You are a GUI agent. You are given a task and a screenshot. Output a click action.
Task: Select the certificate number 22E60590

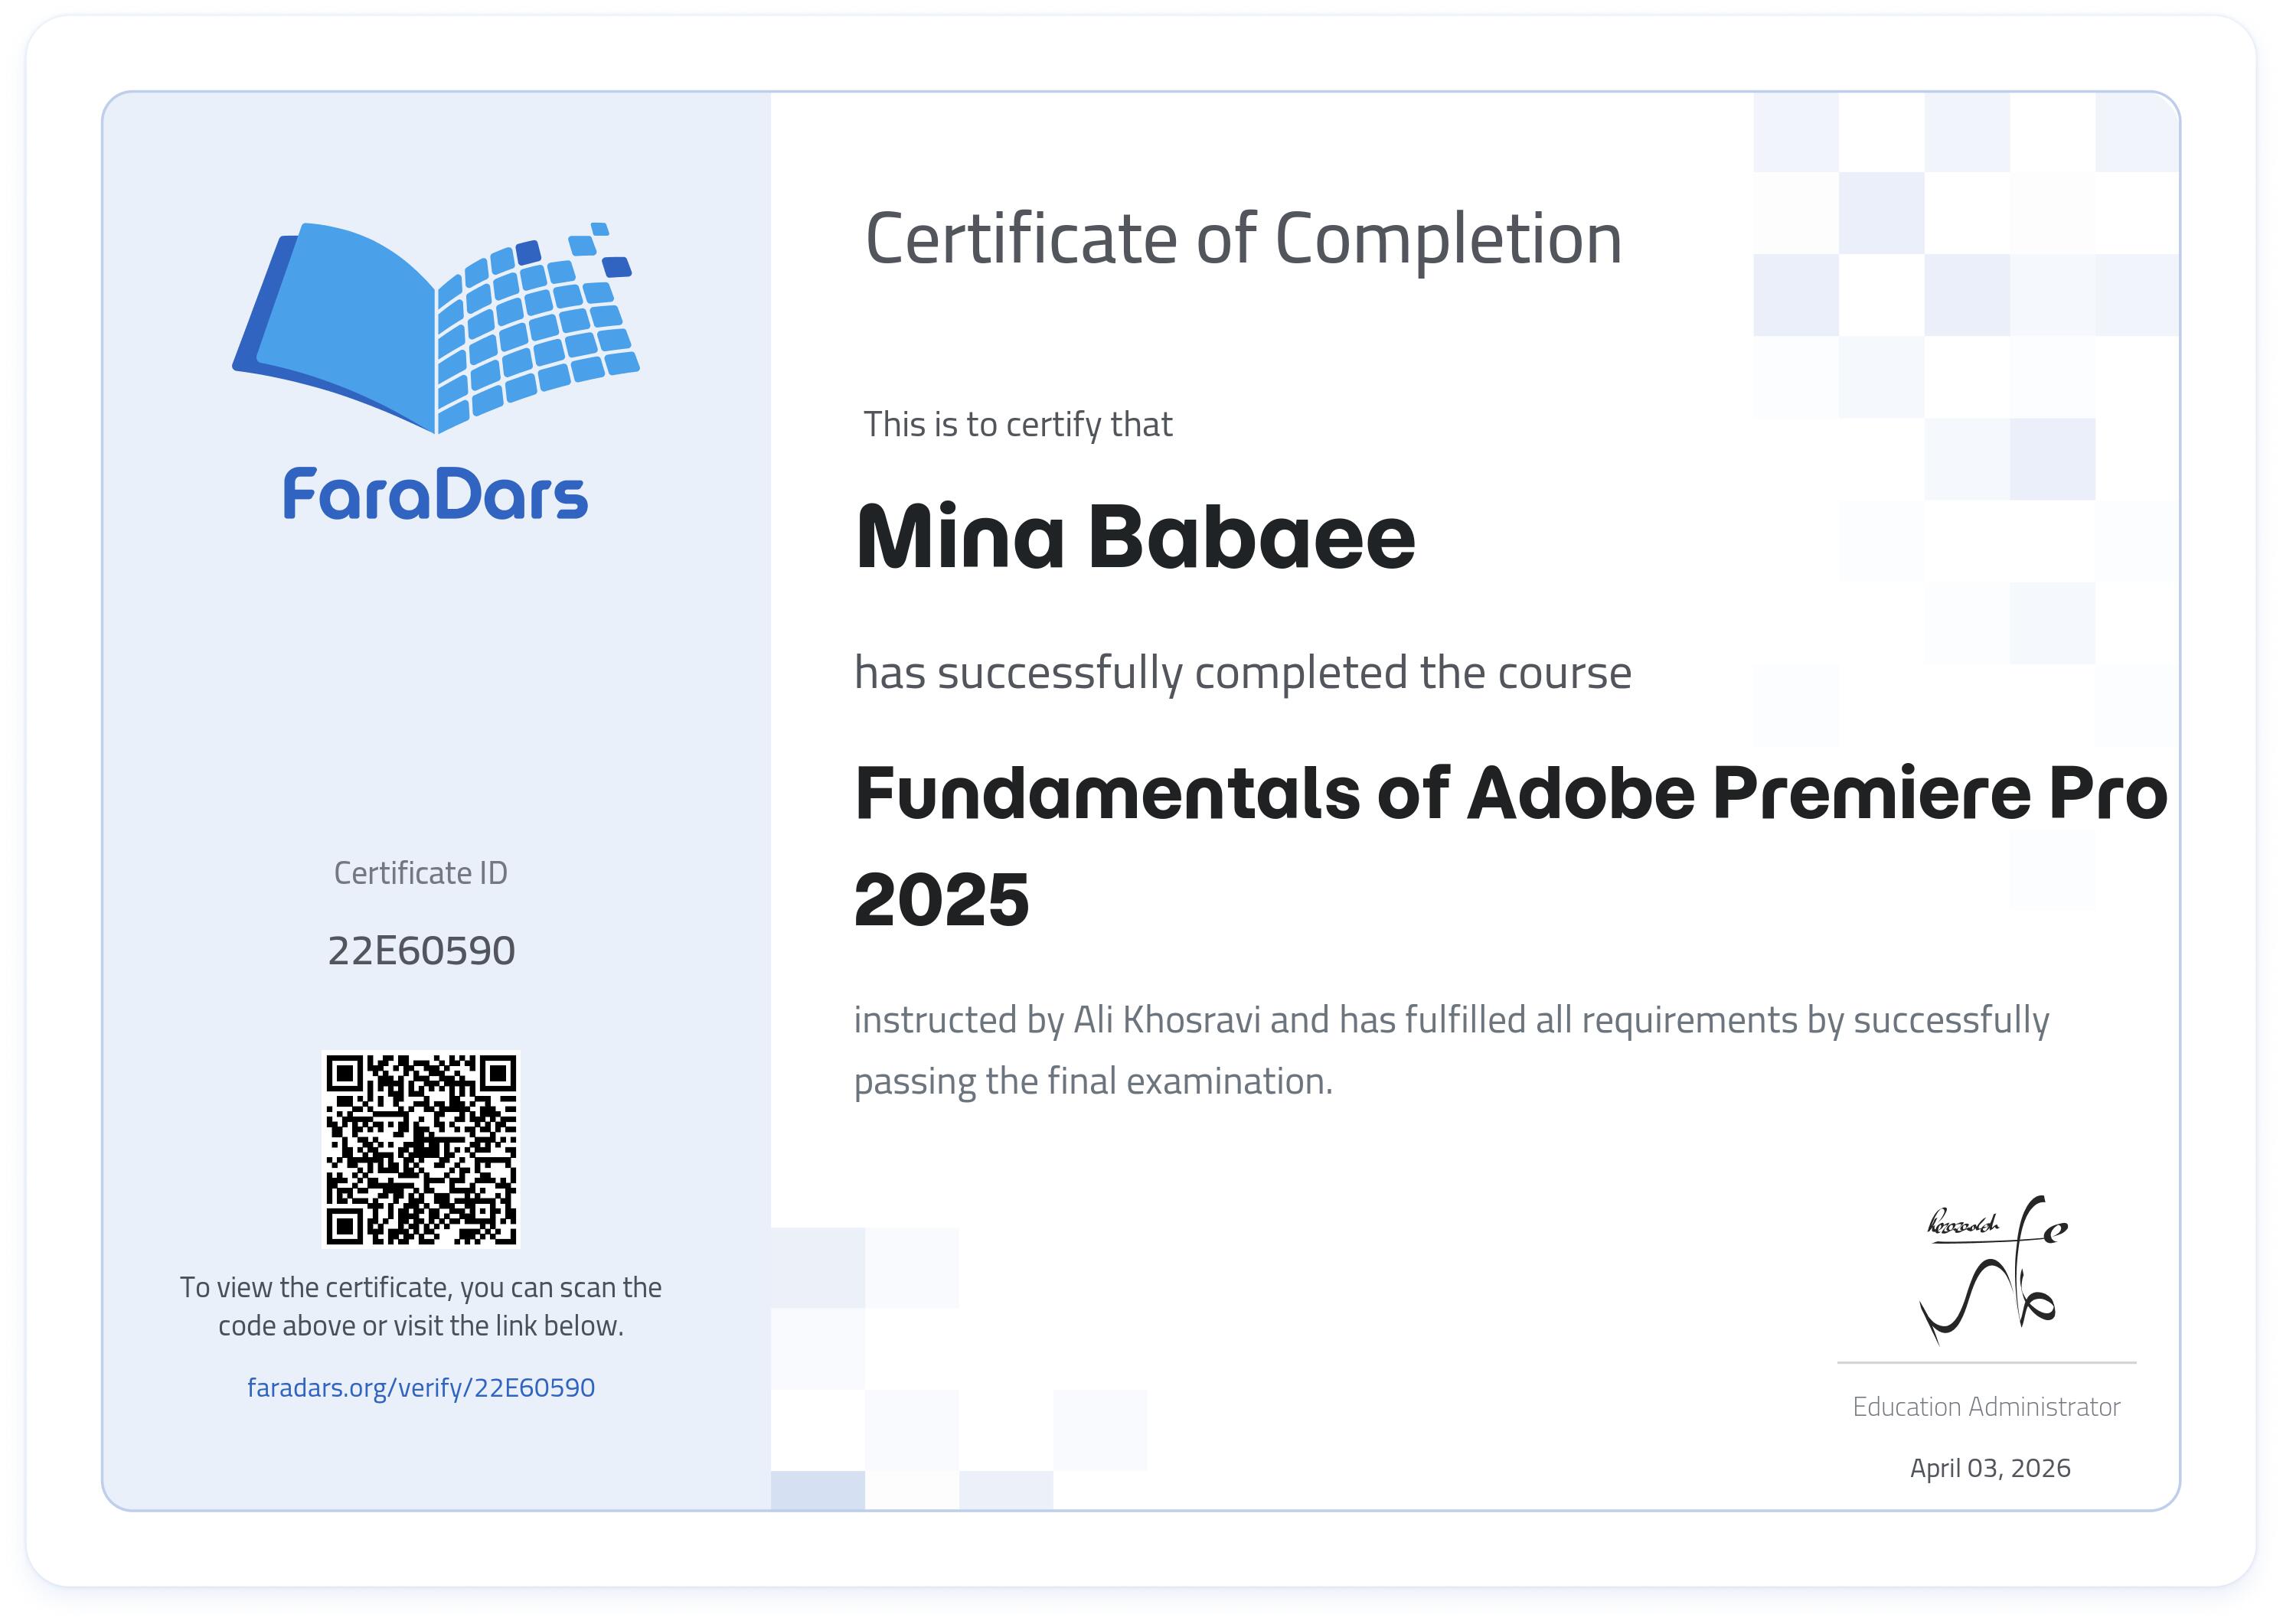click(421, 950)
